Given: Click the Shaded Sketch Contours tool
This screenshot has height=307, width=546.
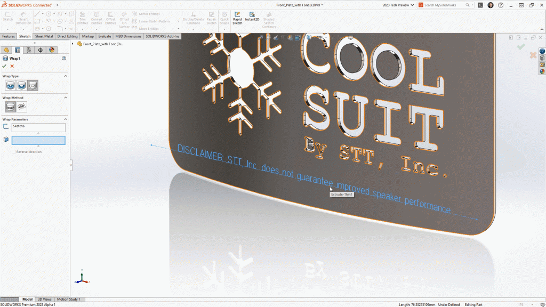Looking at the screenshot, I should tap(269, 20).
